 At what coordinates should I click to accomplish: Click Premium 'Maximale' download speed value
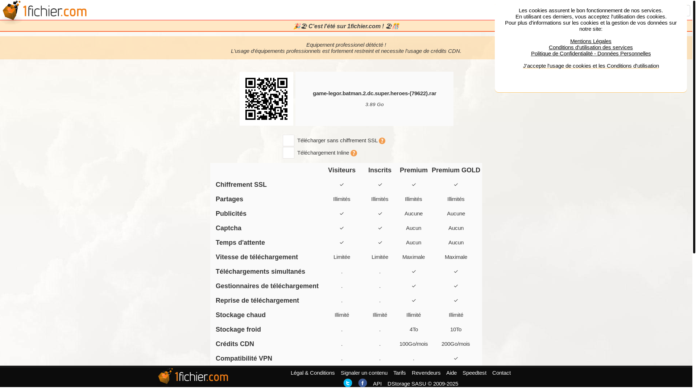tap(414, 257)
